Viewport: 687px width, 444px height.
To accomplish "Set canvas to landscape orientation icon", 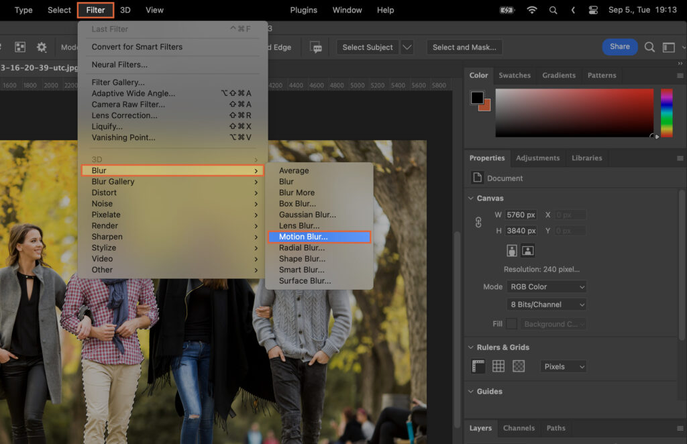I will (x=527, y=249).
